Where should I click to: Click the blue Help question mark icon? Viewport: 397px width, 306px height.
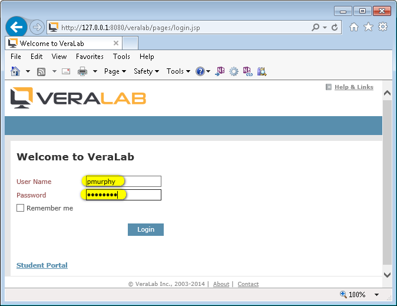click(x=200, y=71)
